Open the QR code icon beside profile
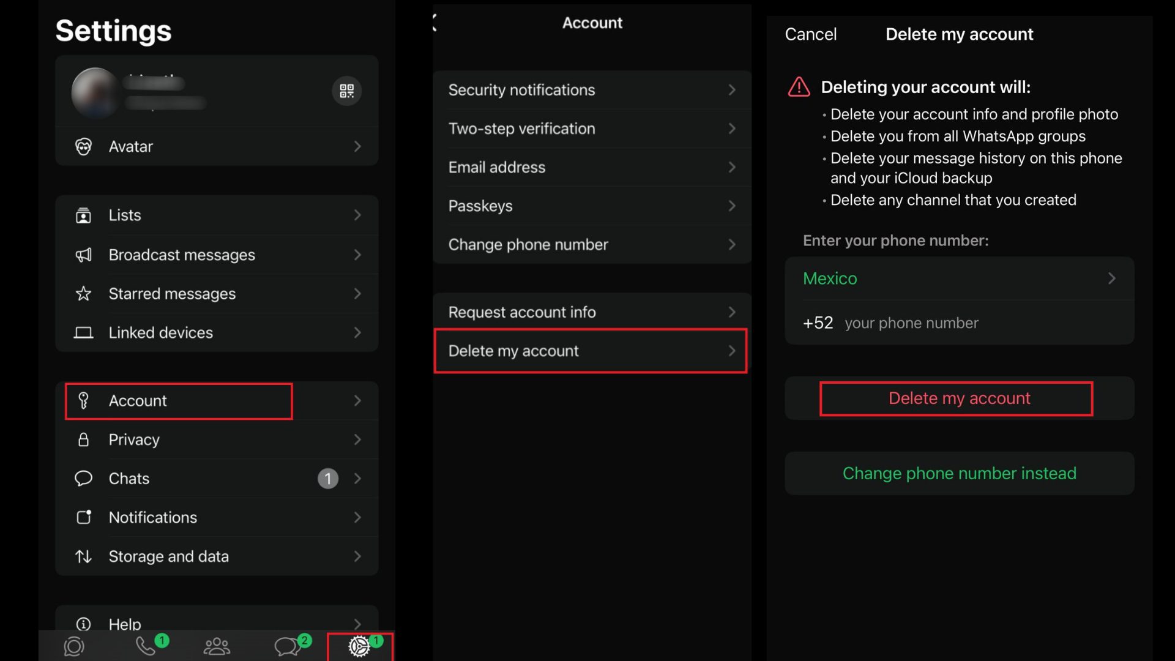 click(x=346, y=91)
